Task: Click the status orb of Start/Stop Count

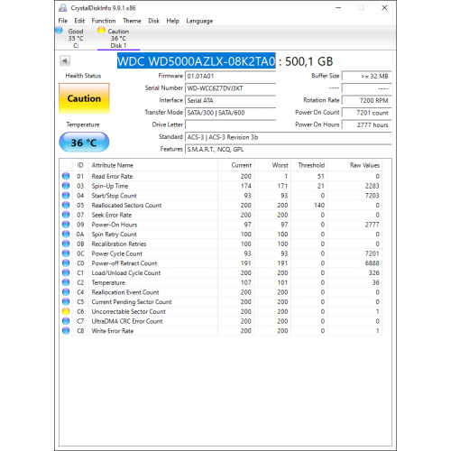Action: pyautogui.click(x=66, y=196)
